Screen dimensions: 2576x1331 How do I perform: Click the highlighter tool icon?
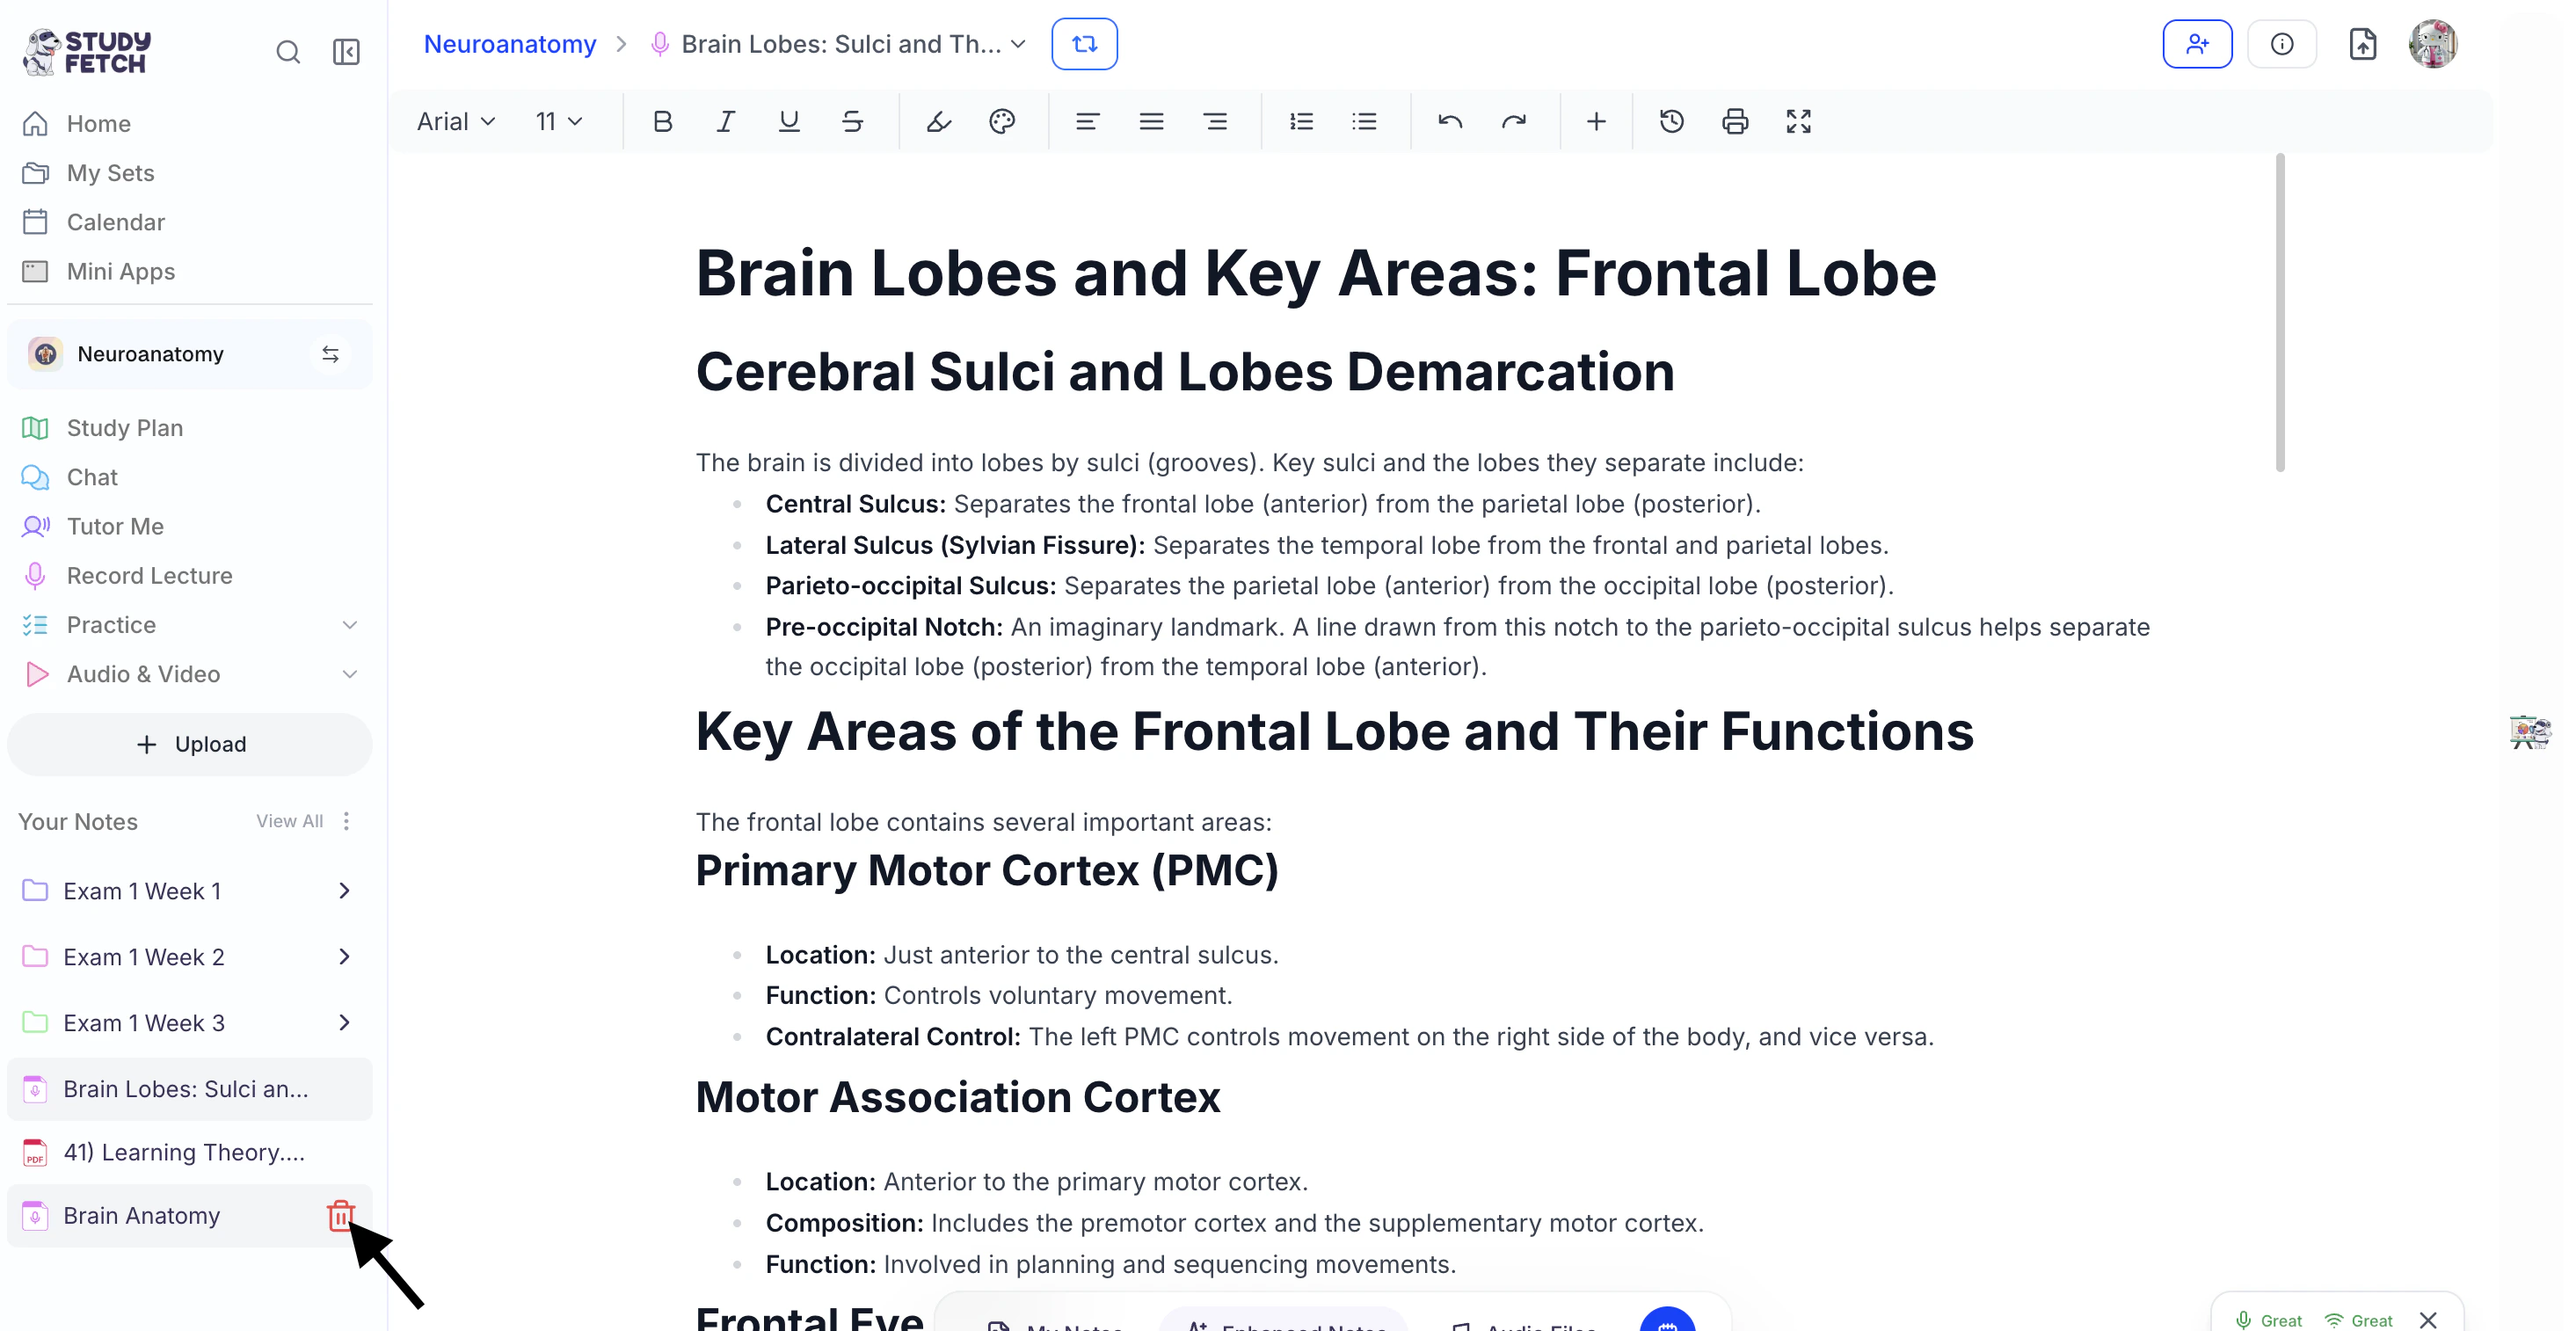(938, 121)
